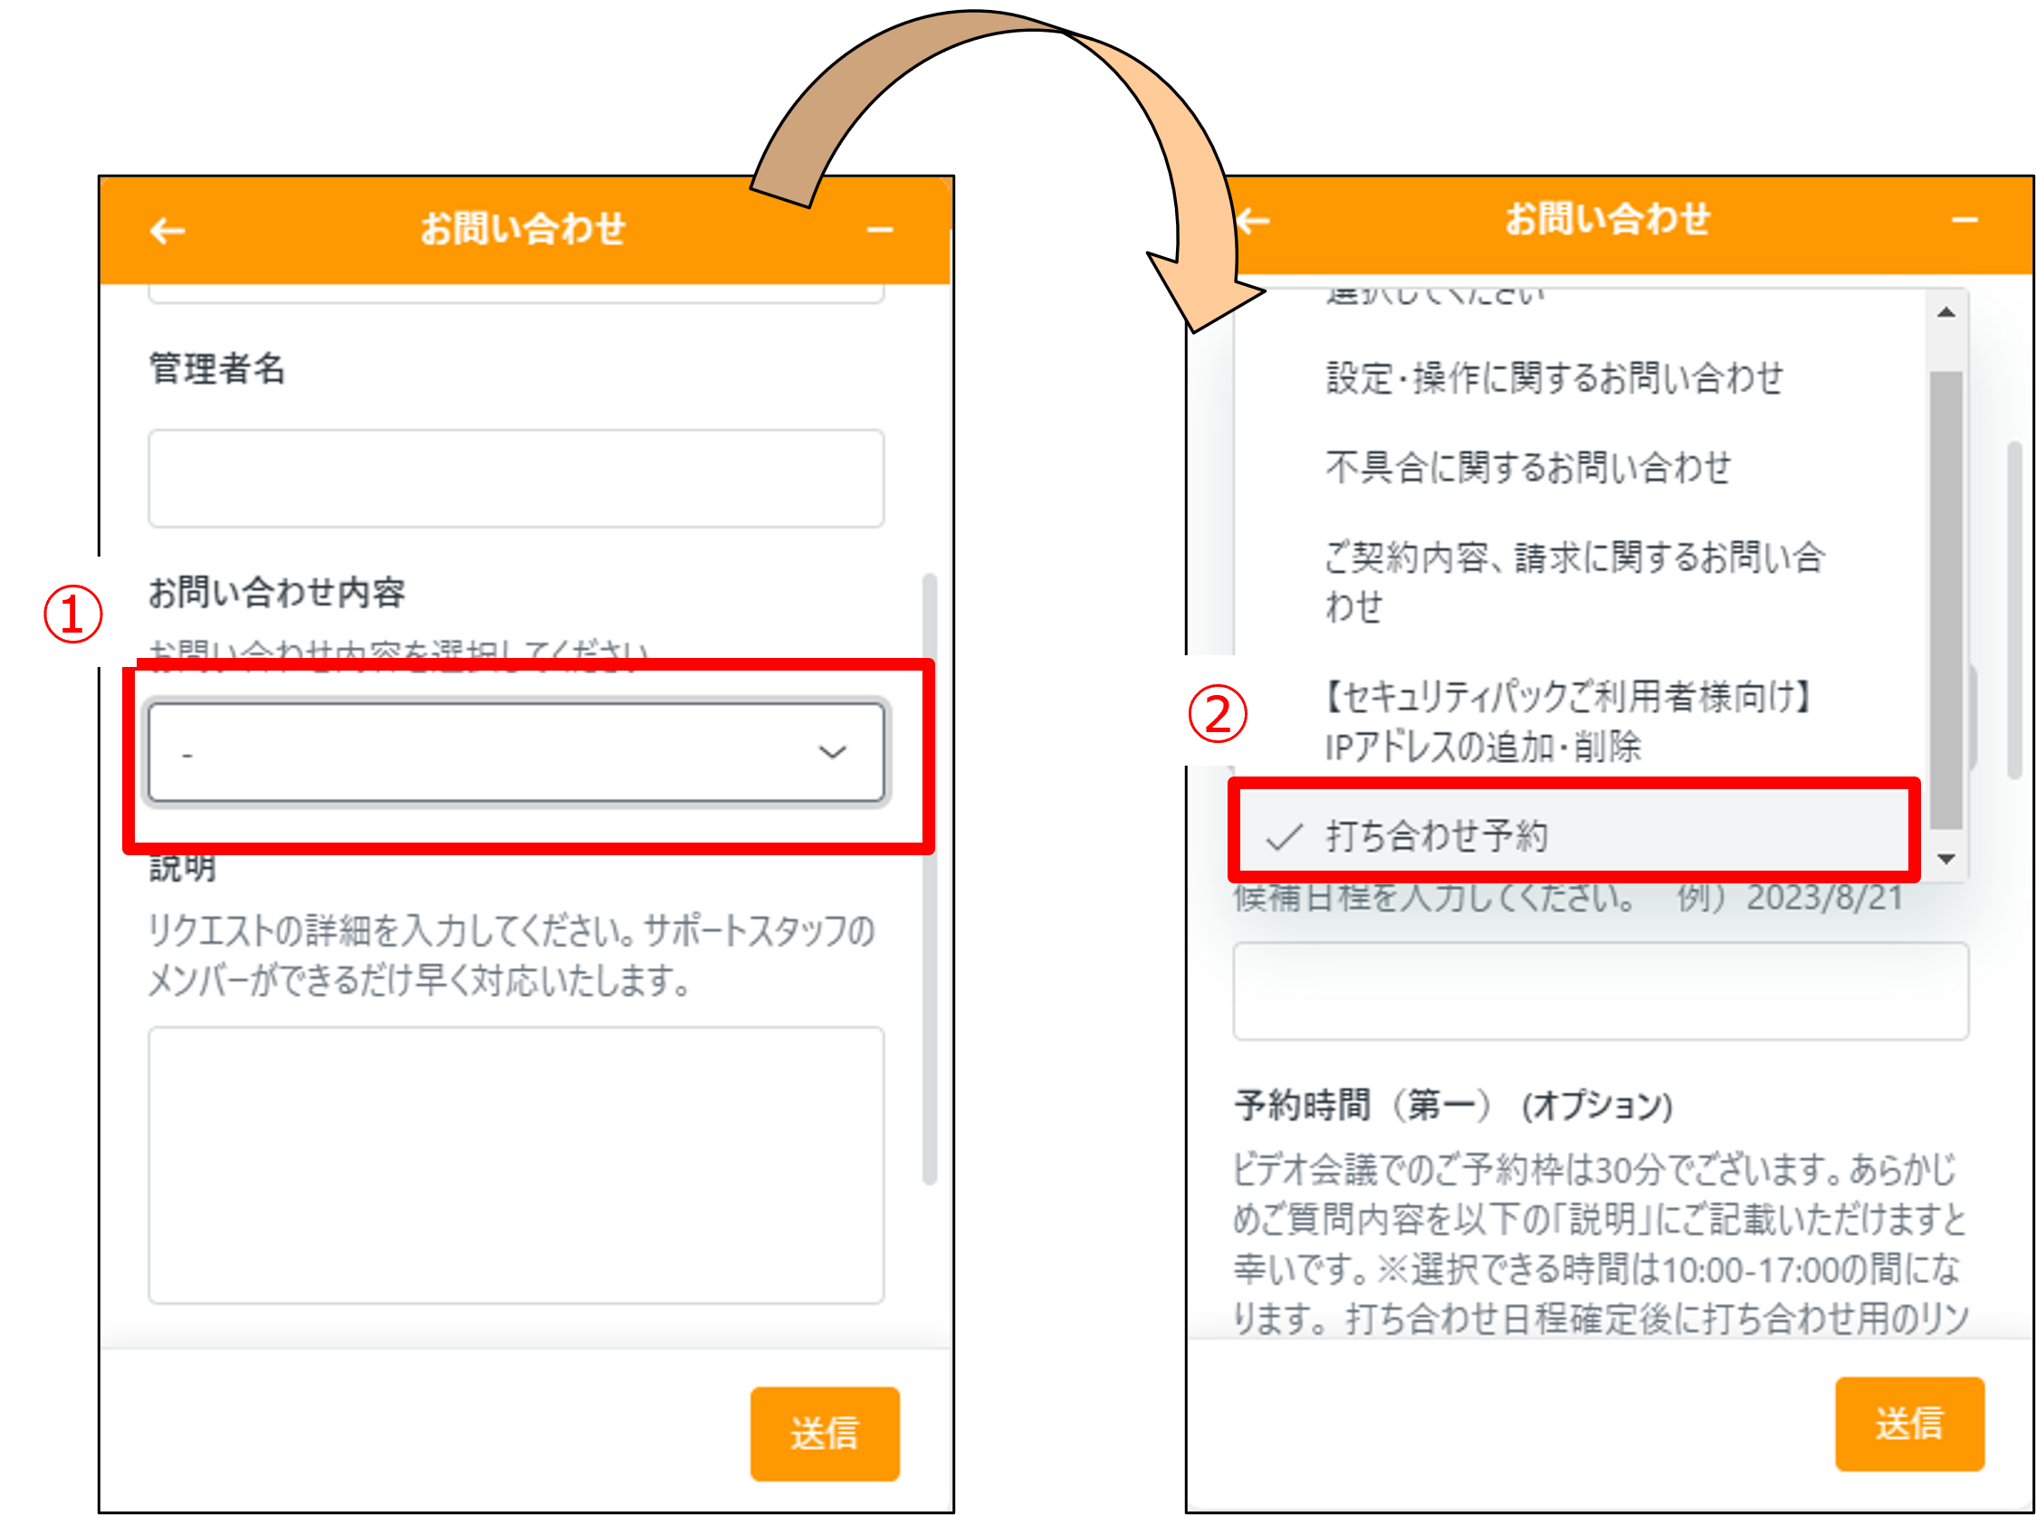2036x1515 pixels.
Task: Select 設定・操作に関するお問い合わせ option
Action: [x=1553, y=377]
